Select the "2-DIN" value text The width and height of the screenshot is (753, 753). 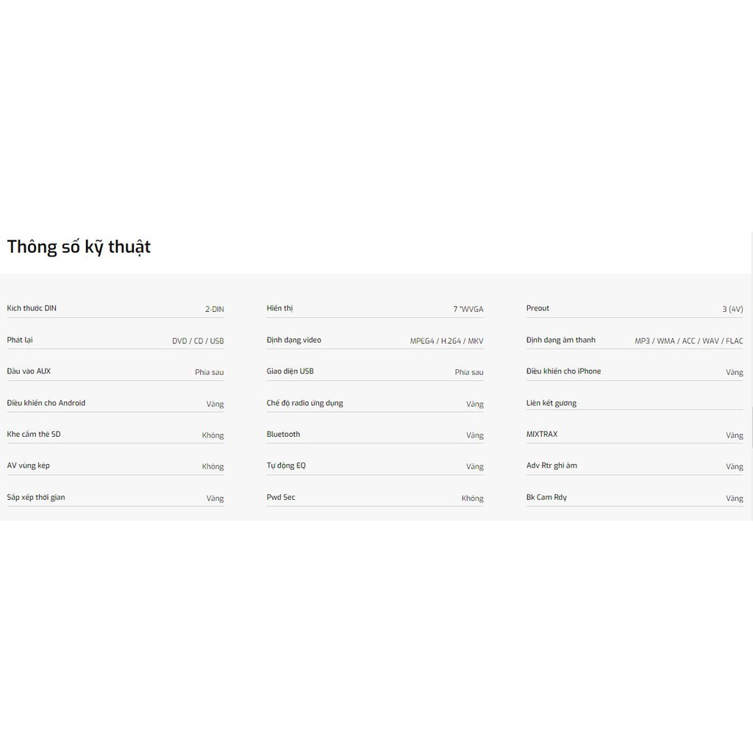214,310
